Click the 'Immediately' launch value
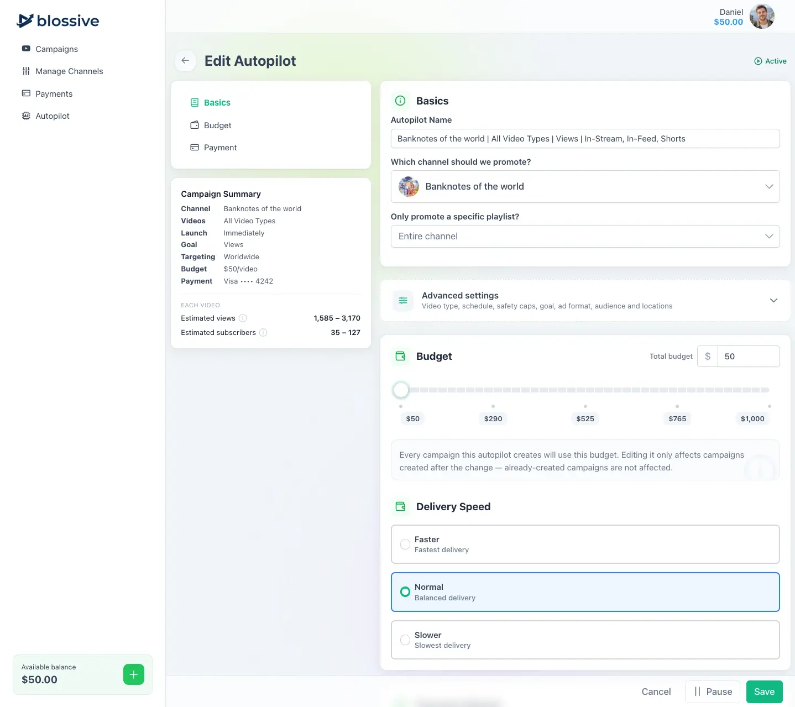The height and width of the screenshot is (707, 795). pyautogui.click(x=244, y=233)
